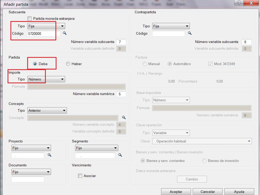Click search icon next to Contrapartida Código
260x195 pixels.
point(190,33)
